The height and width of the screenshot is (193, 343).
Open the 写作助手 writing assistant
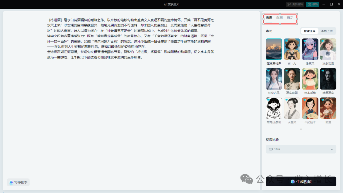(17, 182)
